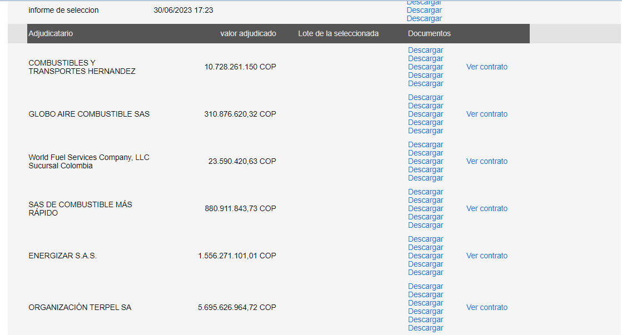The image size is (622, 335).
Task: Click last Descargar link in ENERGIZAR S.A.S. row
Action: click(x=425, y=272)
